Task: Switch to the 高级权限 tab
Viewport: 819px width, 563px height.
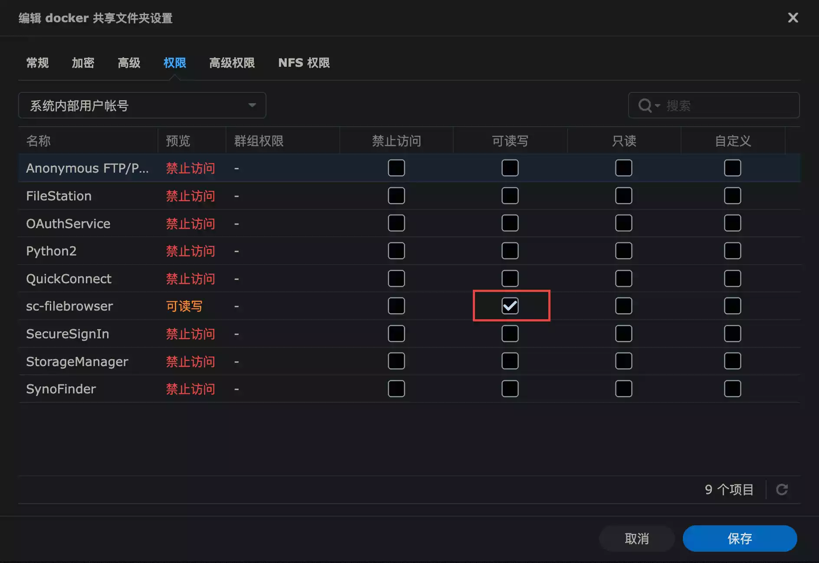Action: 232,63
